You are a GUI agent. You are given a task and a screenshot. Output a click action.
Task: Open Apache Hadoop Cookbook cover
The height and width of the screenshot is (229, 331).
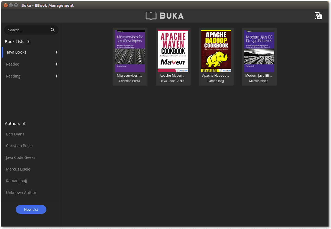pyautogui.click(x=216, y=51)
